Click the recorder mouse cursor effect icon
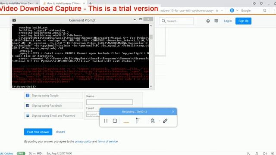276x155 pixels. (138, 121)
